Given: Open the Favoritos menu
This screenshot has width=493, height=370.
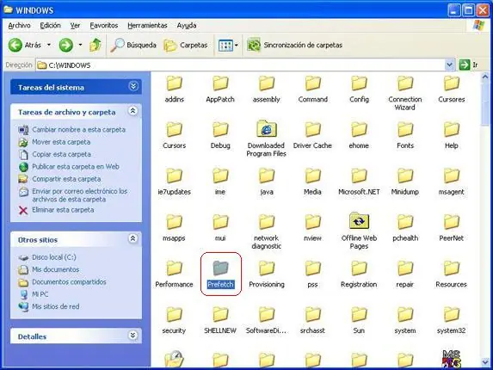Looking at the screenshot, I should 104,26.
